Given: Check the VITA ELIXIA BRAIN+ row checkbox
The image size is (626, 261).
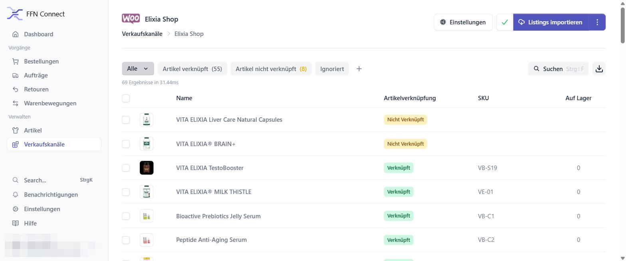Looking at the screenshot, I should [x=126, y=144].
